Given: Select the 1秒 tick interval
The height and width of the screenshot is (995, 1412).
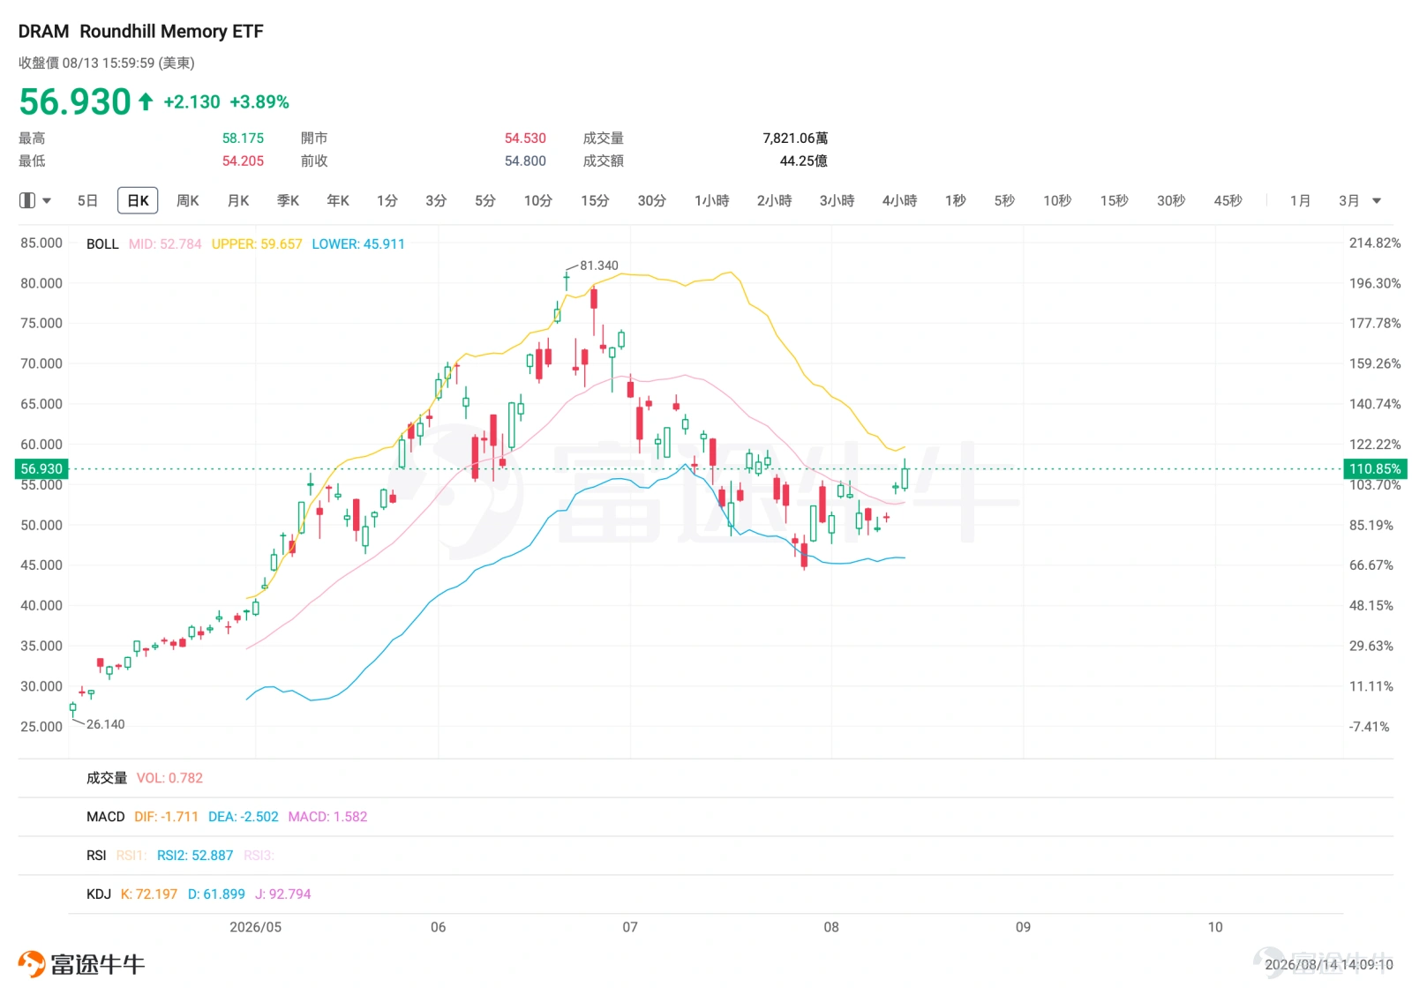Looking at the screenshot, I should pos(956,201).
